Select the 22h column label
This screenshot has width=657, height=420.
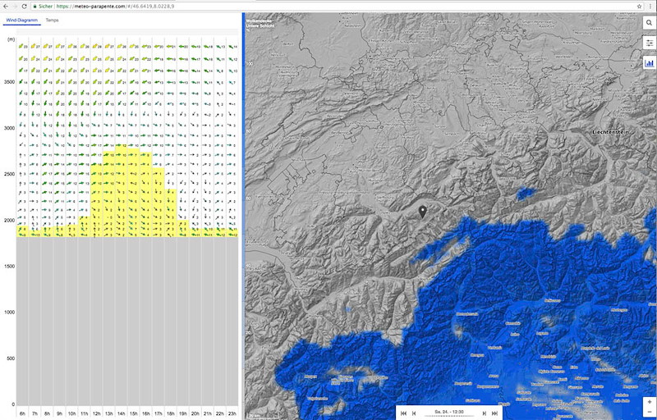coord(220,413)
